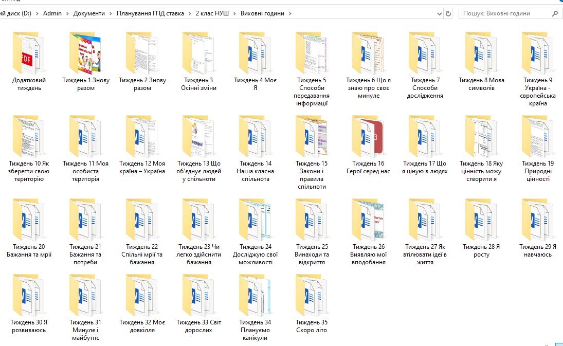
Task: Select folder Тиждень 1 Знову разом
Action: point(85,54)
